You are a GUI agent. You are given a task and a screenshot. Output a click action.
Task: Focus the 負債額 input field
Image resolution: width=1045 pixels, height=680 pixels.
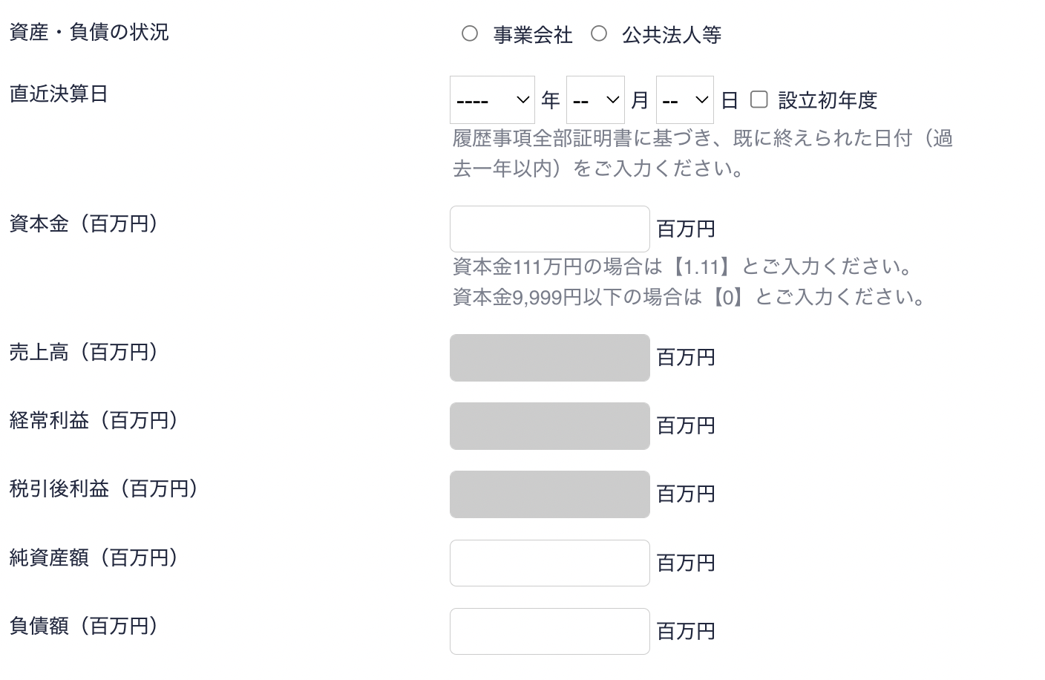[x=549, y=631]
